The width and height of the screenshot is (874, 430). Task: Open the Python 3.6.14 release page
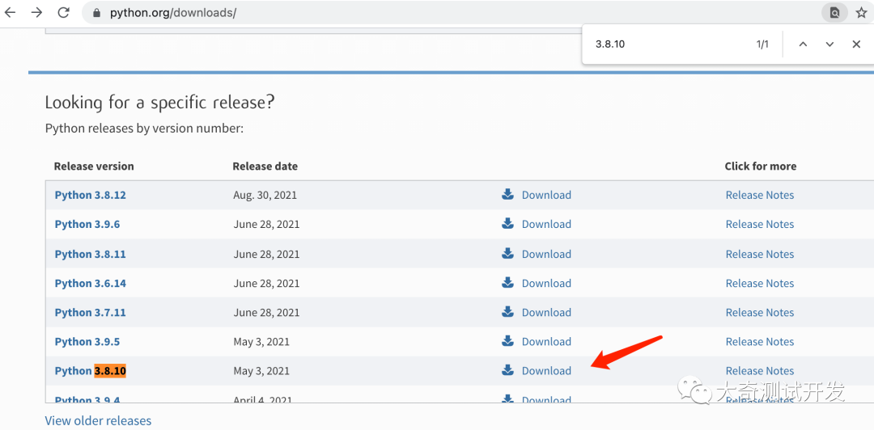91,284
